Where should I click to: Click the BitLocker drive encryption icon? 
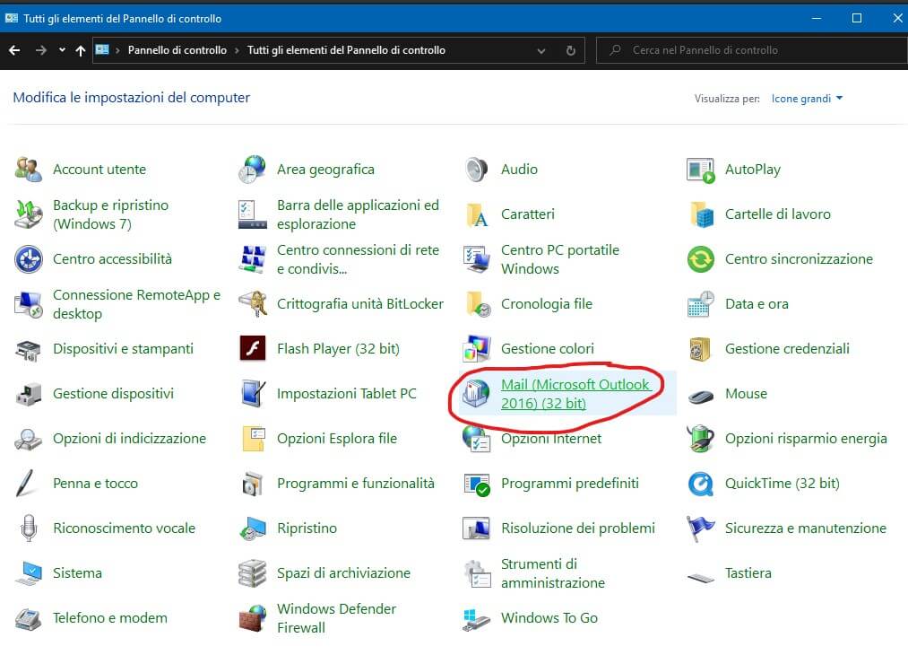253,304
